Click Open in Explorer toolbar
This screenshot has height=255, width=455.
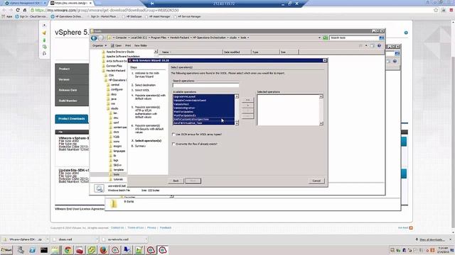click(117, 45)
